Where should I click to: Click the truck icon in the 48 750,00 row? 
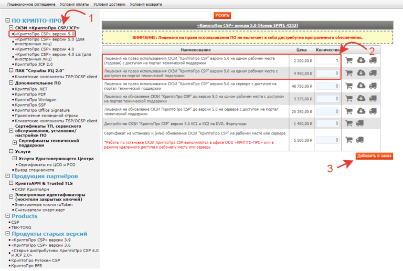pos(373,86)
